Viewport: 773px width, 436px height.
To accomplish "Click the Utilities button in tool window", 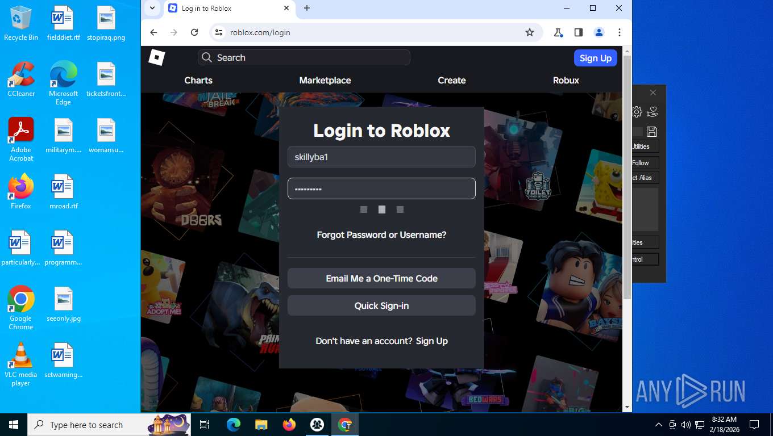I will tap(645, 146).
